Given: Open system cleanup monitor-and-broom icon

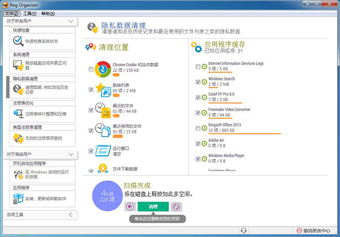Looking at the screenshot, I should (18, 65).
